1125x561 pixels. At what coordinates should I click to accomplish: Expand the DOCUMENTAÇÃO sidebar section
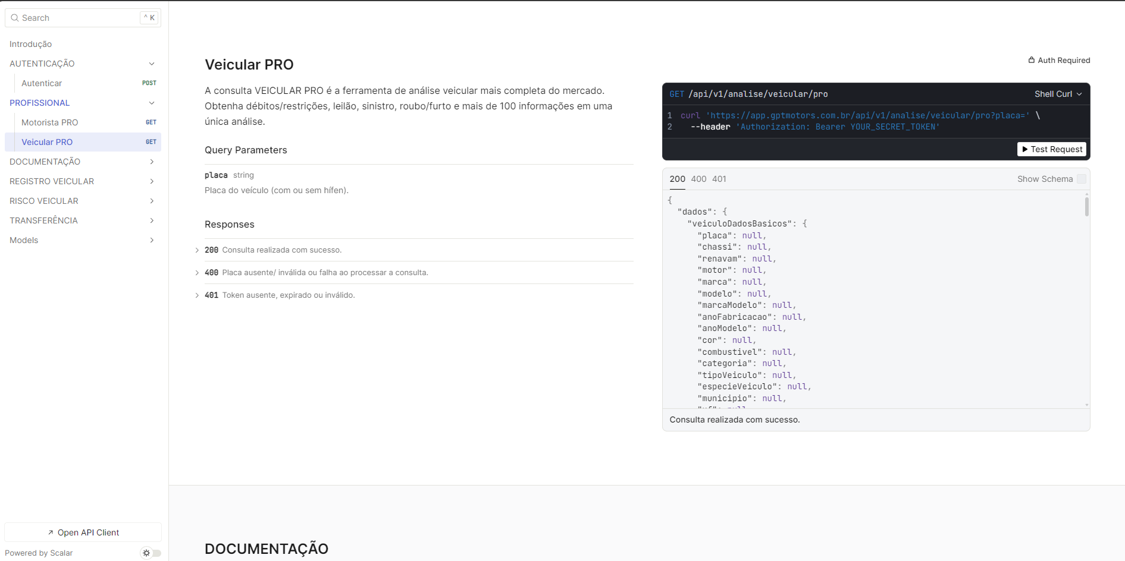83,162
